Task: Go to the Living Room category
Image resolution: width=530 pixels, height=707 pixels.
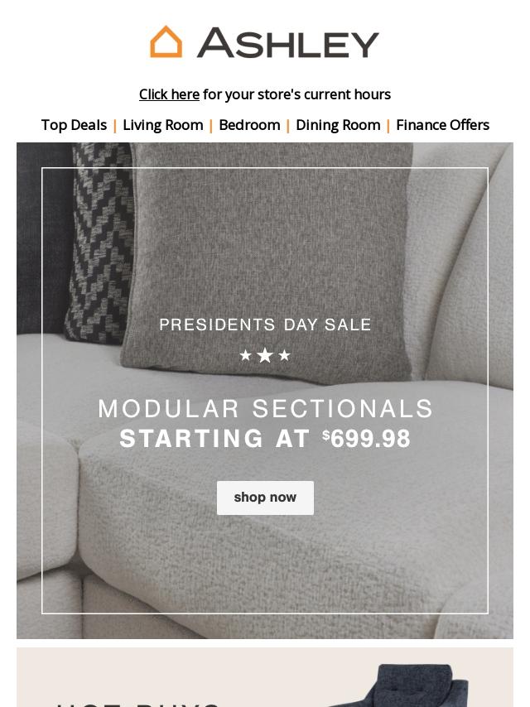Action: pos(163,125)
